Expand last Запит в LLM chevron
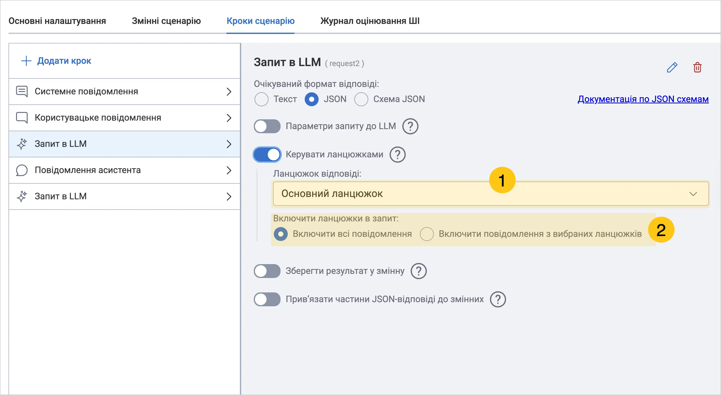 229,196
